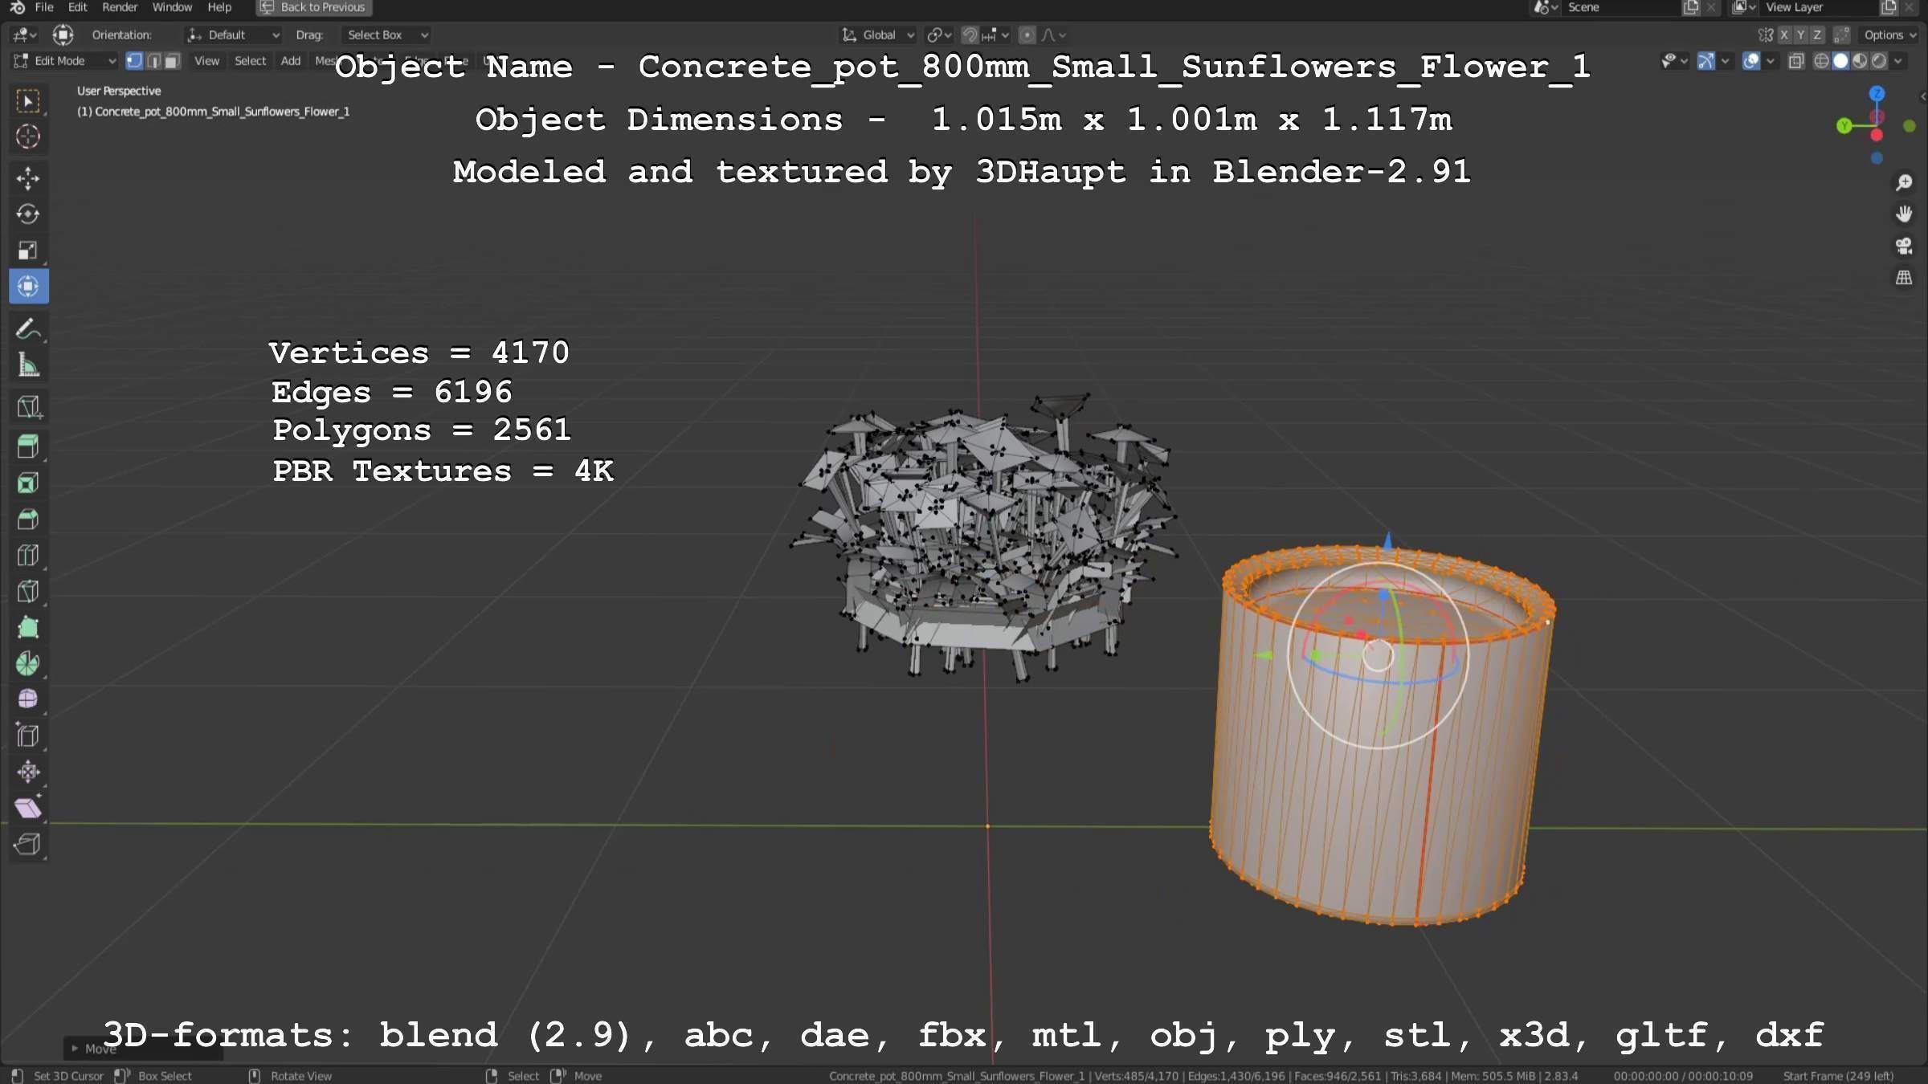1928x1084 pixels.
Task: Enable vertex select mode
Action: (134, 61)
